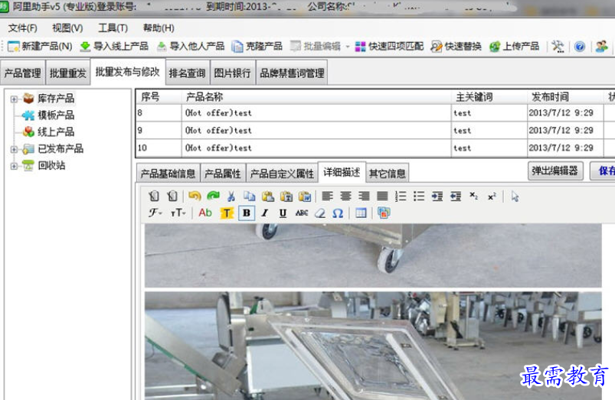Switch to the 排名查询 tab
Screen dimensions: 615x400
(187, 73)
